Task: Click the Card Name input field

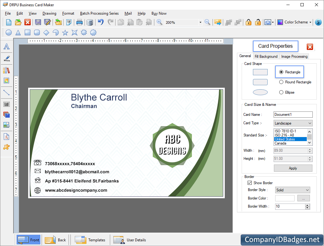Action: coord(293,115)
